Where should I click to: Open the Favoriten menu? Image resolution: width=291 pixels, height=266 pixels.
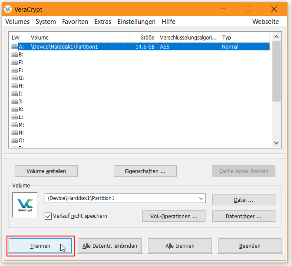[x=75, y=22]
